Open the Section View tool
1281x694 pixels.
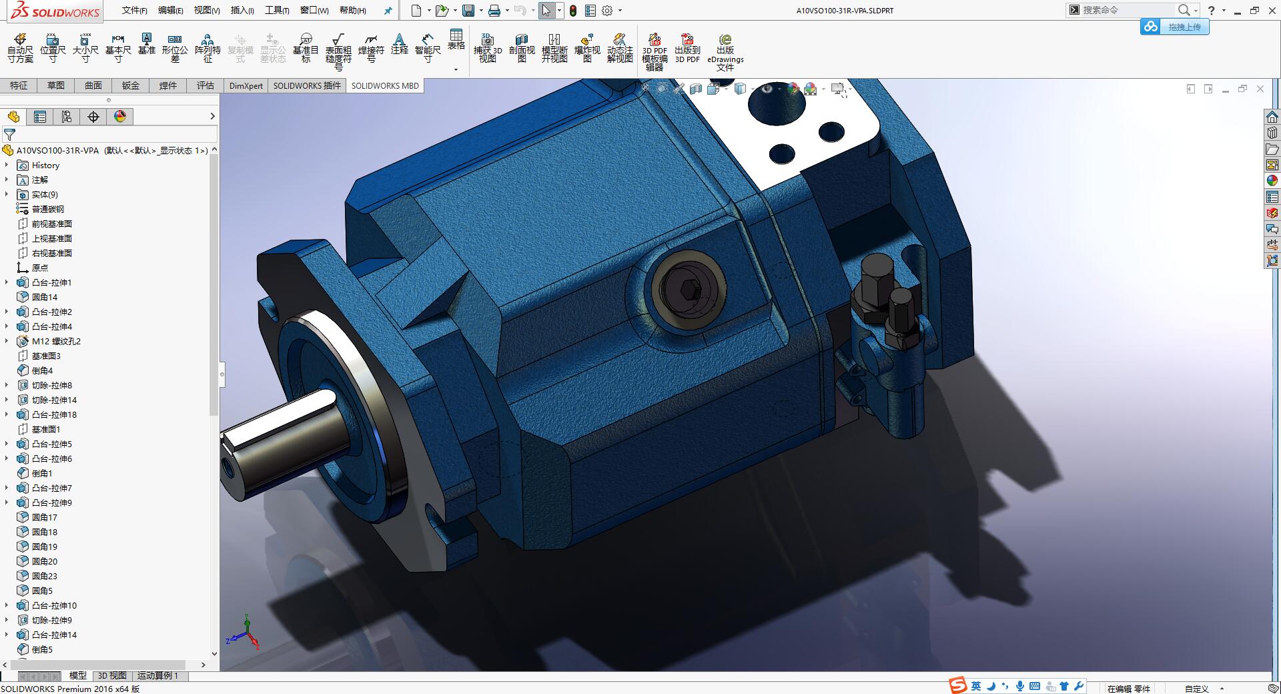pyautogui.click(x=522, y=49)
